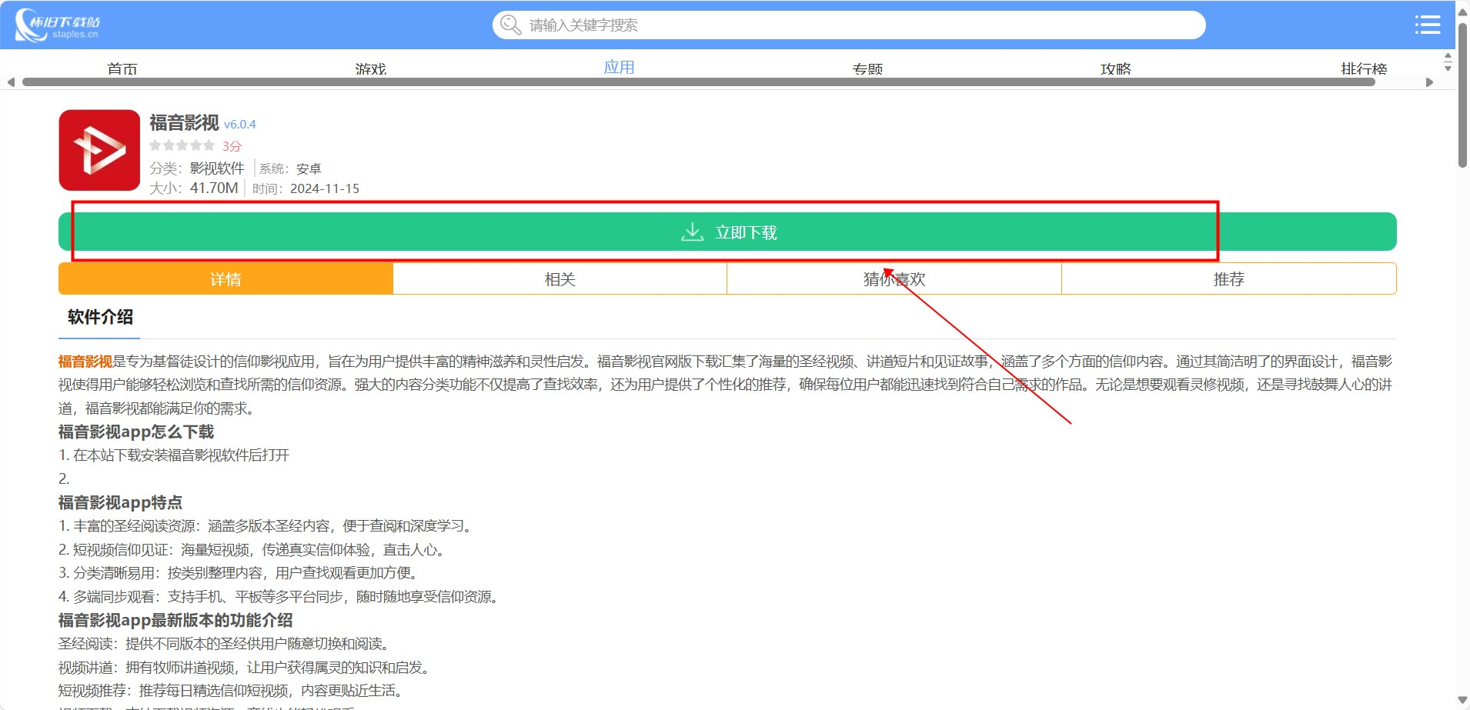Click the nav bar small down arrow

point(1448,68)
